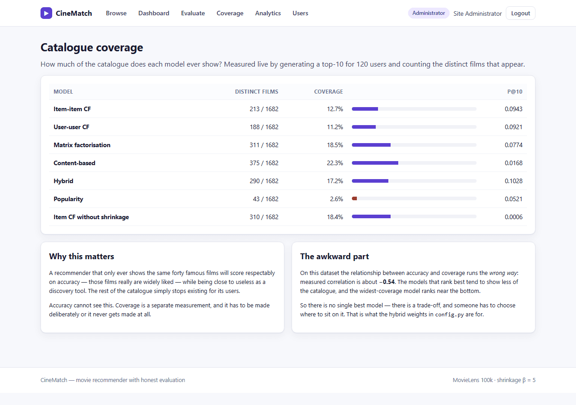Click the 0.1028 P@10 value
Image resolution: width=576 pixels, height=405 pixels.
coord(513,181)
